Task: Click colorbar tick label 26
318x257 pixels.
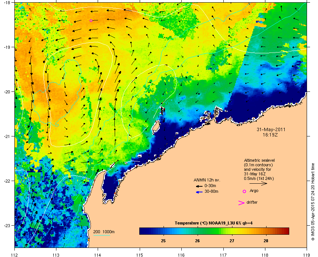Action: (x=197, y=241)
